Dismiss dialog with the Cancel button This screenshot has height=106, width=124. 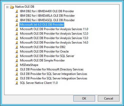coord(109,99)
